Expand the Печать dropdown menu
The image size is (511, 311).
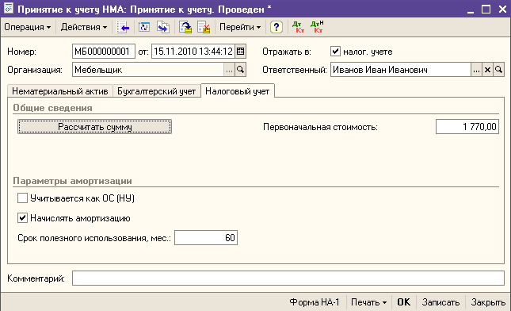[369, 302]
